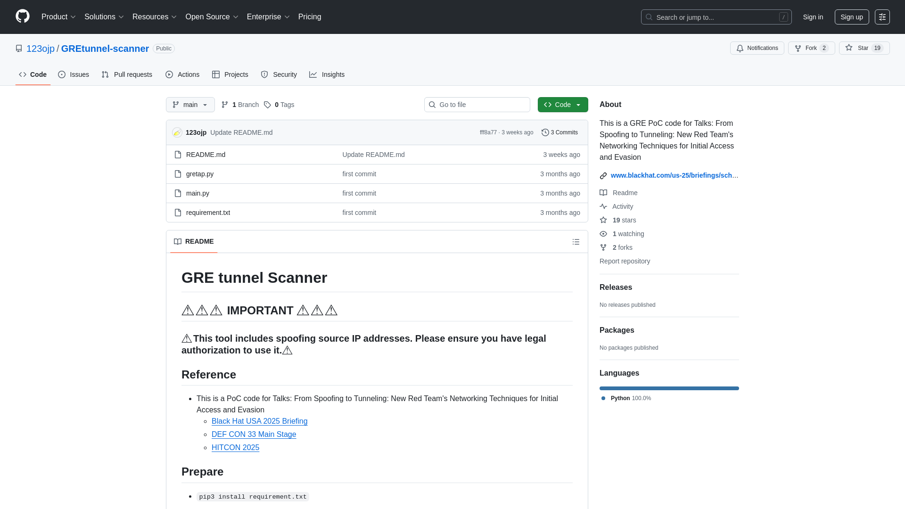Open the Pricing page

coord(310,17)
